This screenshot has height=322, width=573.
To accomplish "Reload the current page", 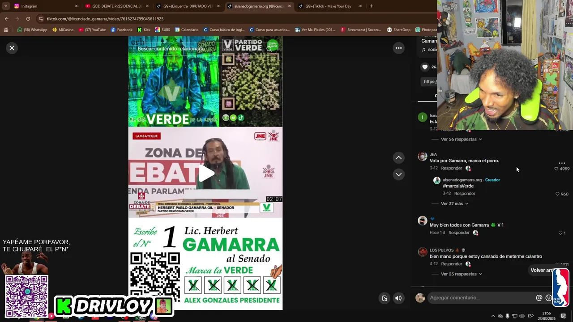I will click(28, 19).
